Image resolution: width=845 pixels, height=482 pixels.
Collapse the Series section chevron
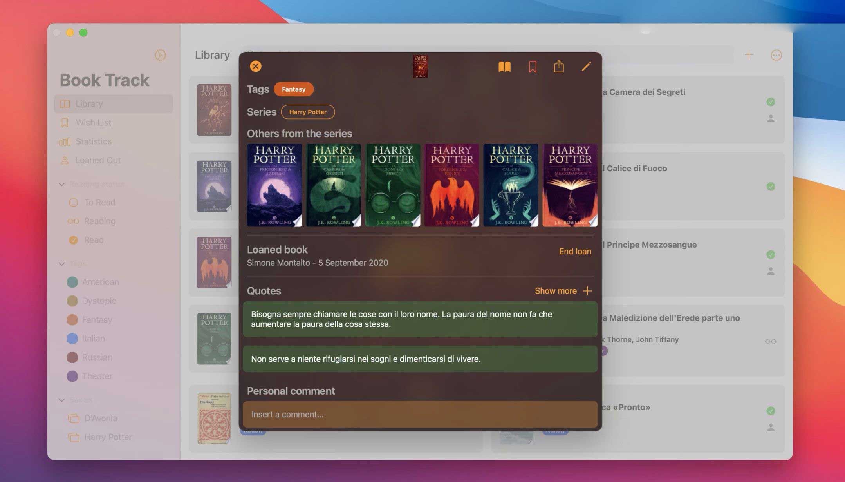point(62,400)
